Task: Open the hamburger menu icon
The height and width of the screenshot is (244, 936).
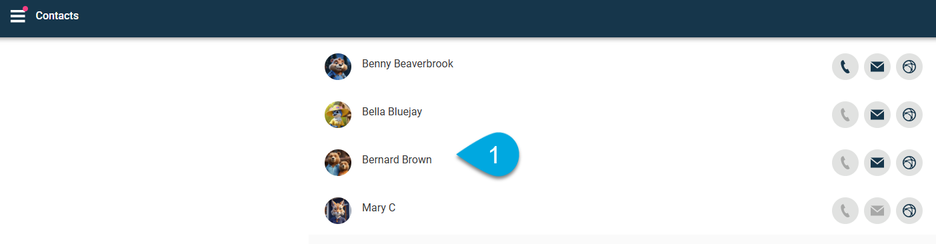Action: pos(18,15)
